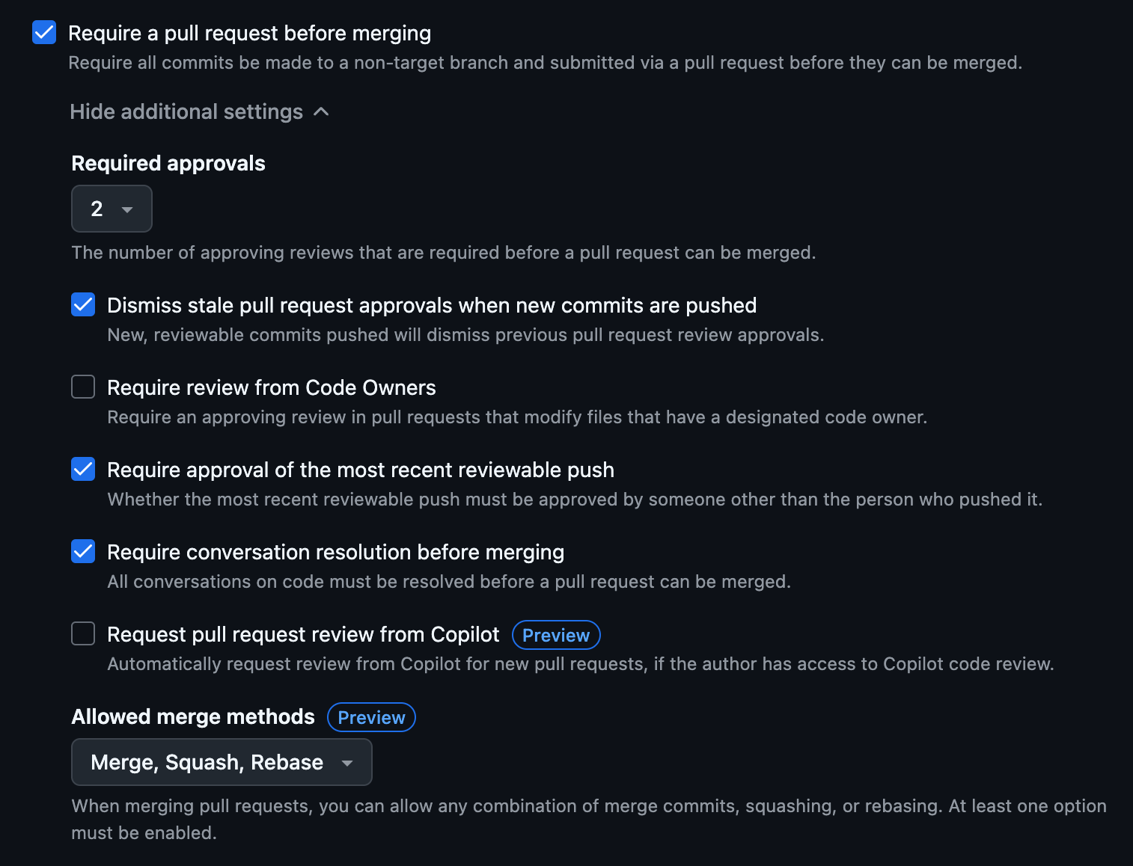This screenshot has width=1133, height=866.
Task: Enable Require review from Code Owners
Action: 83,387
